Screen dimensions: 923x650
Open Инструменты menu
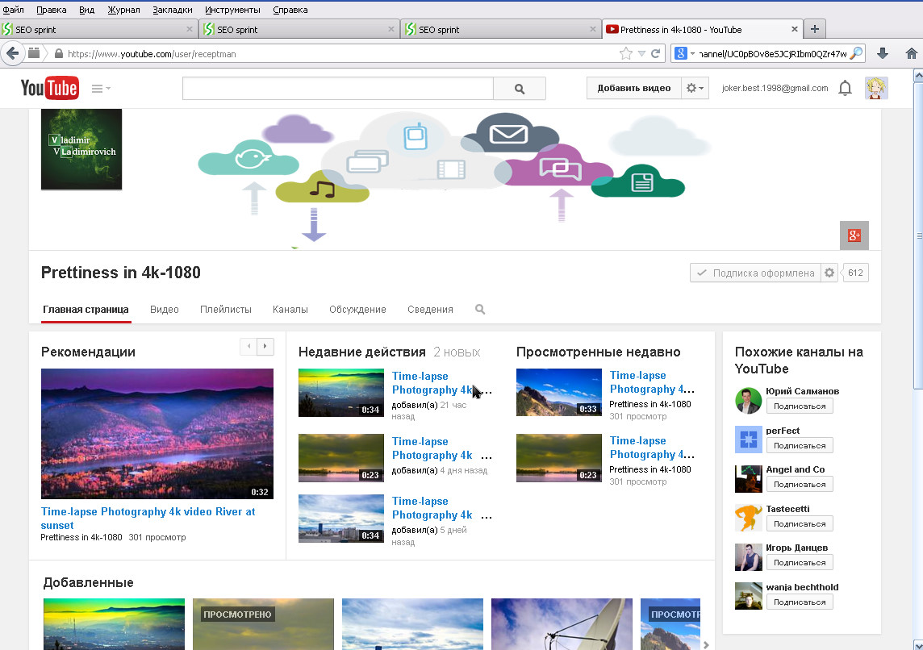[x=232, y=10]
